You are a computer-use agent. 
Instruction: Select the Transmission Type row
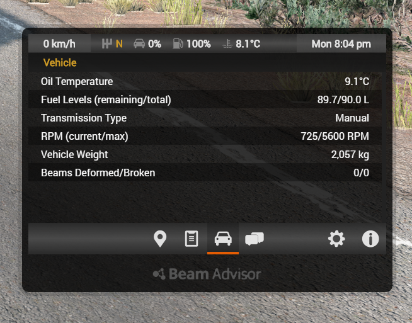tap(205, 118)
